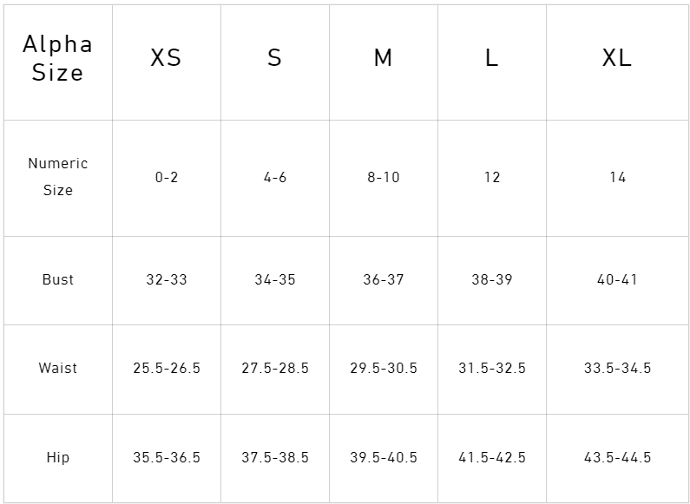690x504 pixels.
Task: Click the Alpha Size header cell
Action: pos(57,59)
